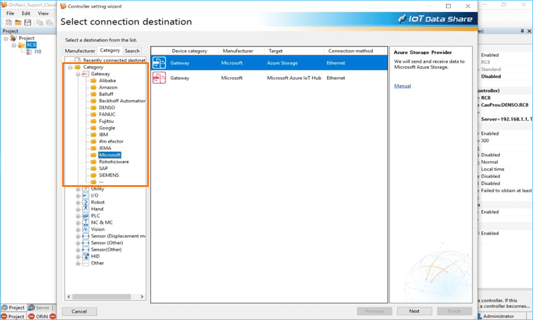Click the Hand category icon
Image resolution: width=533 pixels, height=320 pixels.
pyautogui.click(x=86, y=209)
